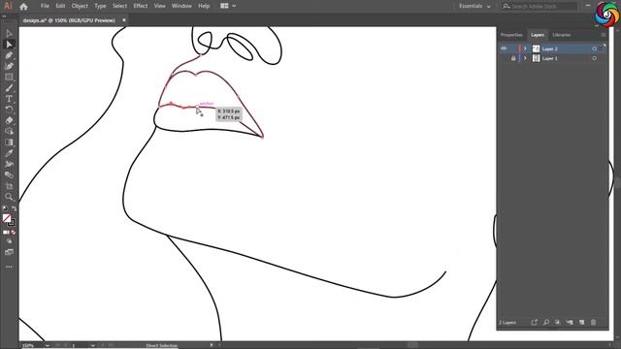Select the Pen tool

(9, 55)
